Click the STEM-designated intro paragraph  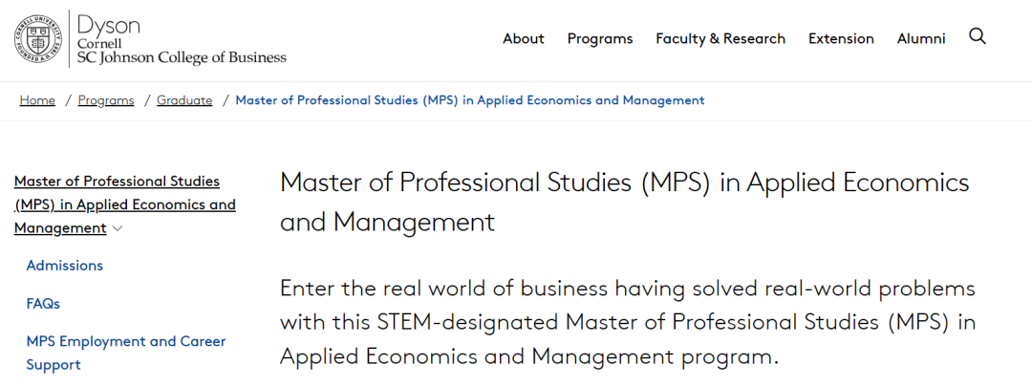tap(628, 323)
